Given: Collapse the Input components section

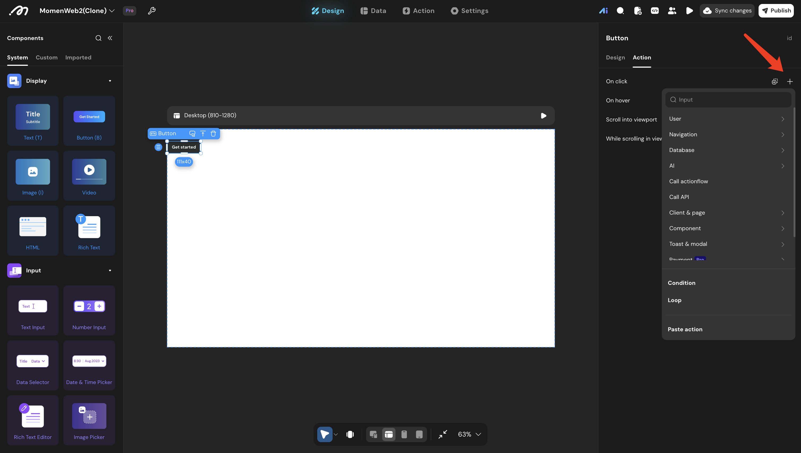Looking at the screenshot, I should 110,270.
